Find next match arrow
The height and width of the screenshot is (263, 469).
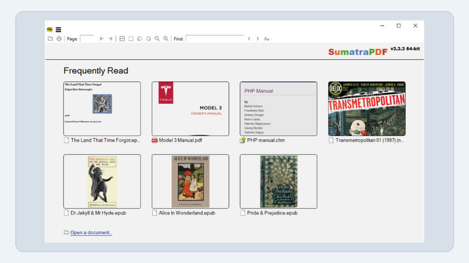258,39
